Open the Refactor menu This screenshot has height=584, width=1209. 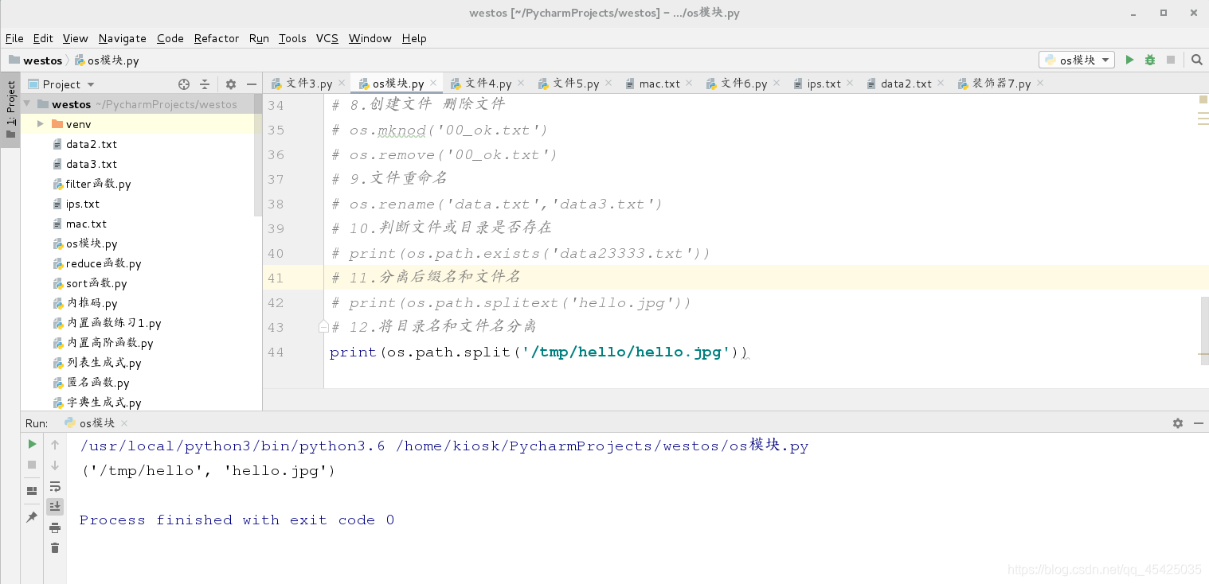pos(216,38)
